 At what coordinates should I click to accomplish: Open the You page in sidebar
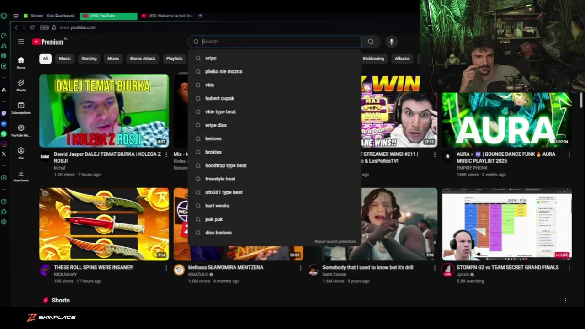click(x=21, y=153)
